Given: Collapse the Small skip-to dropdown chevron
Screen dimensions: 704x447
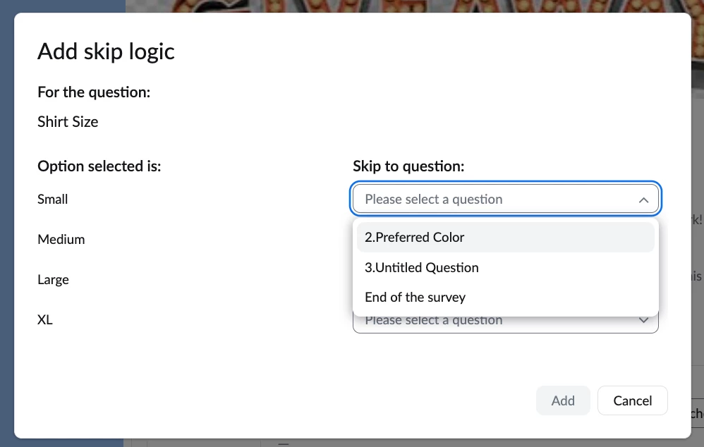Looking at the screenshot, I should pyautogui.click(x=643, y=200).
